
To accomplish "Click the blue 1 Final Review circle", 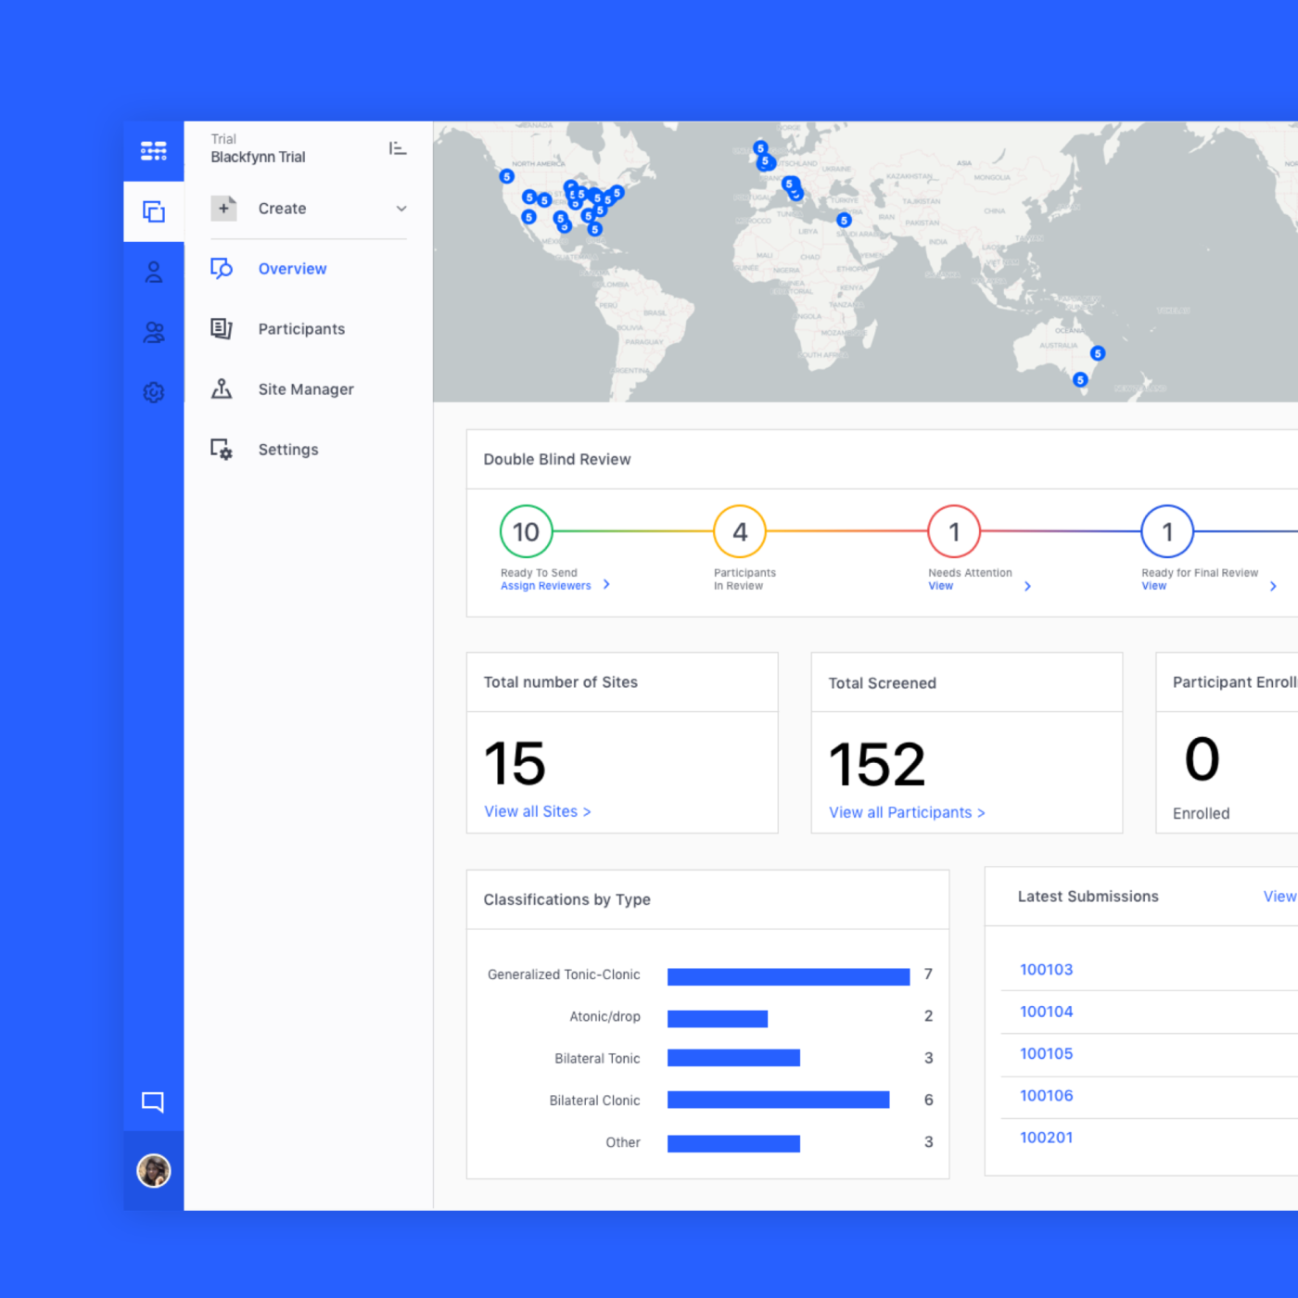I will pyautogui.click(x=1167, y=531).
